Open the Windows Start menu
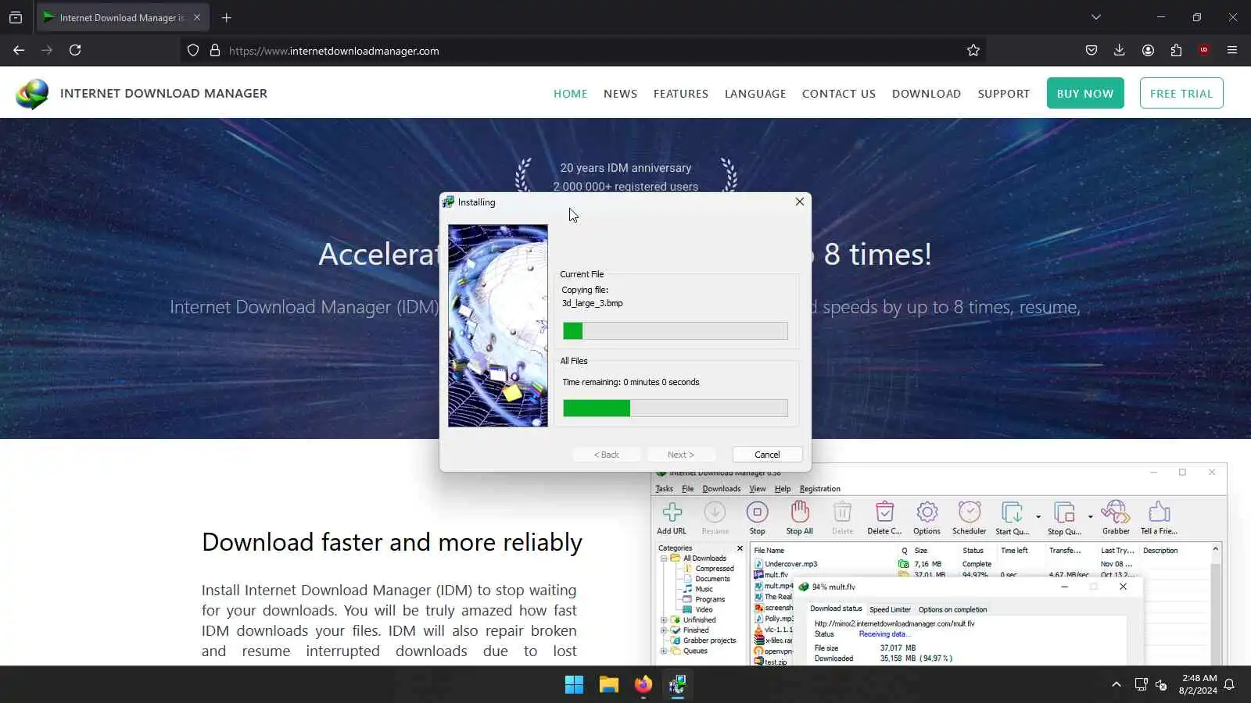Screen dimensions: 1251x703 click(x=574, y=685)
